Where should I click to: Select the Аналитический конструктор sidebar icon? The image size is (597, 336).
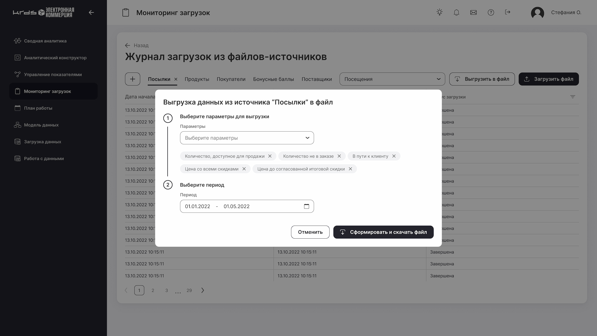17,58
